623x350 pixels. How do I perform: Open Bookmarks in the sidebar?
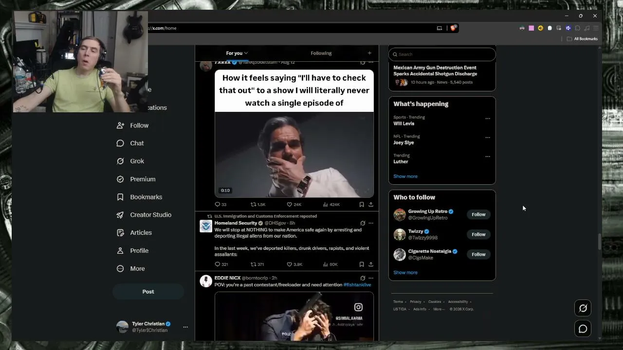coord(140,197)
